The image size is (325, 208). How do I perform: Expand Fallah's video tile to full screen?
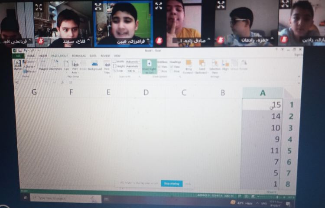tap(39, 7)
